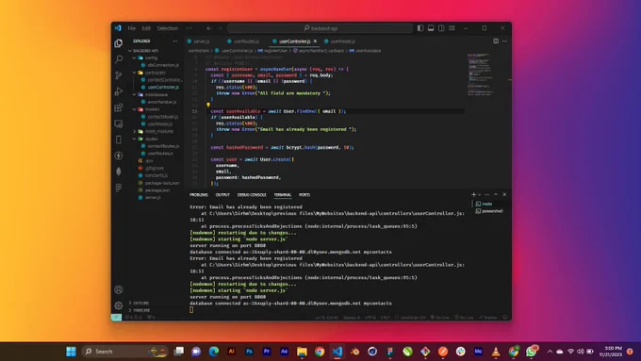Viewport: 641px width, 361px height.
Task: Open the Explorer view in activity bar
Action: click(119, 43)
